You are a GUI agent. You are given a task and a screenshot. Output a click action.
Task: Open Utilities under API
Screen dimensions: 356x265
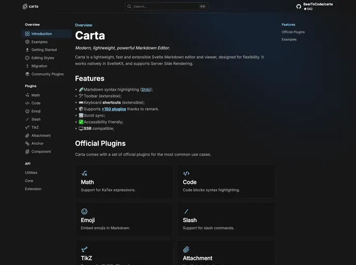(31, 172)
